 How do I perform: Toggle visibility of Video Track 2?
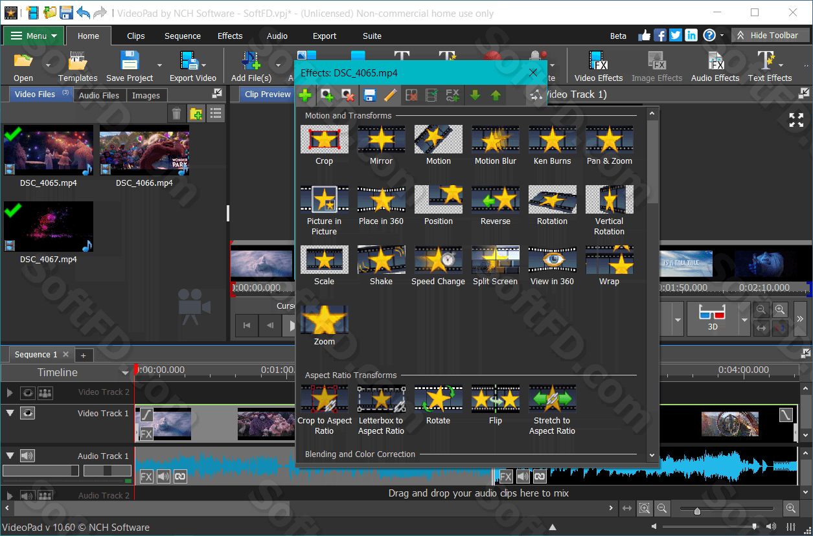click(27, 392)
